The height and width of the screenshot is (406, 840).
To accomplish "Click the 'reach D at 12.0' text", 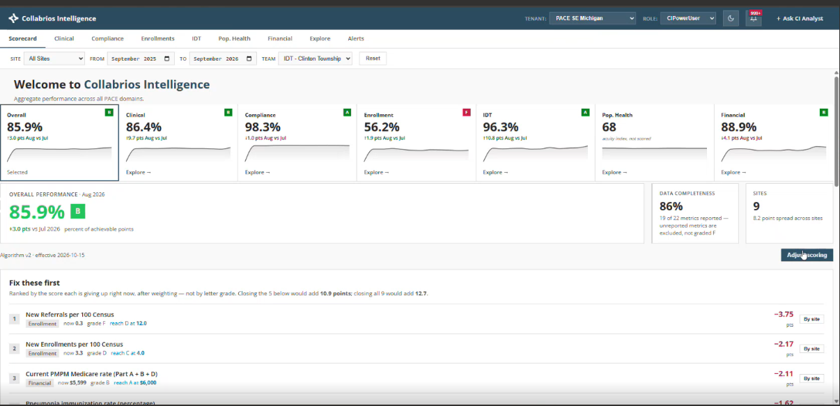I will click(128, 323).
